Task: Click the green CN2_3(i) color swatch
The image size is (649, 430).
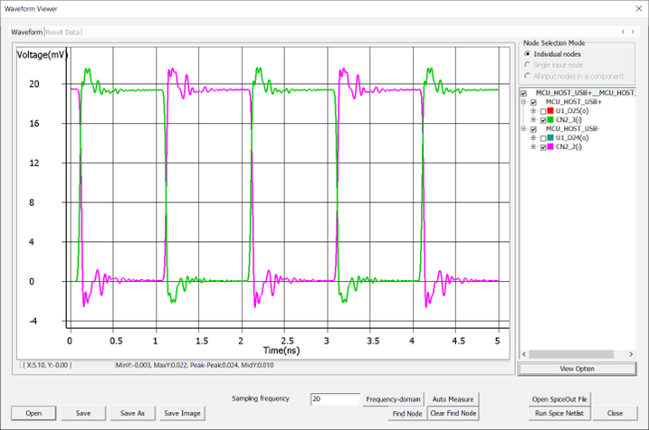Action: pos(552,120)
